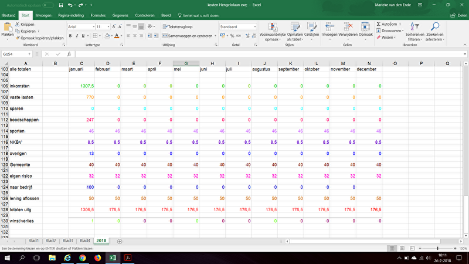
Task: Click the Invoegen cells icon
Action: (x=329, y=28)
